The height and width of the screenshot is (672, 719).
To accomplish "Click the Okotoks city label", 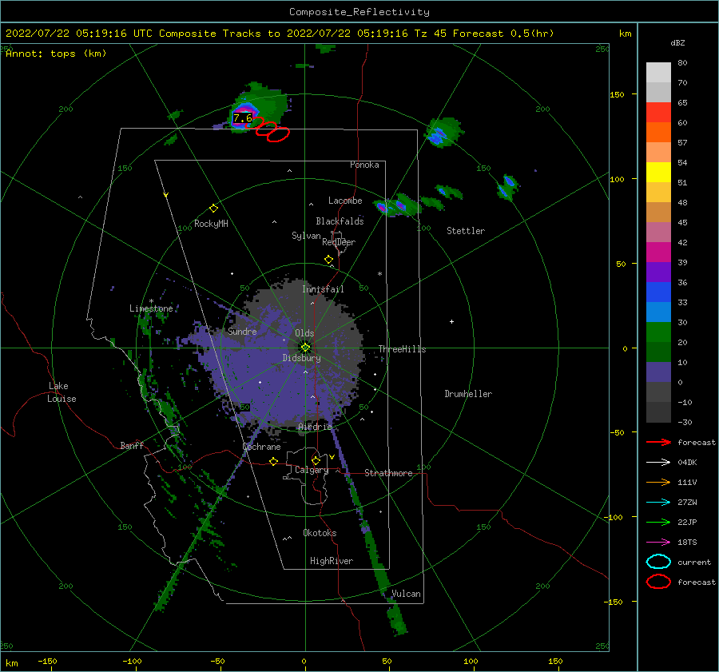I will tap(320, 532).
